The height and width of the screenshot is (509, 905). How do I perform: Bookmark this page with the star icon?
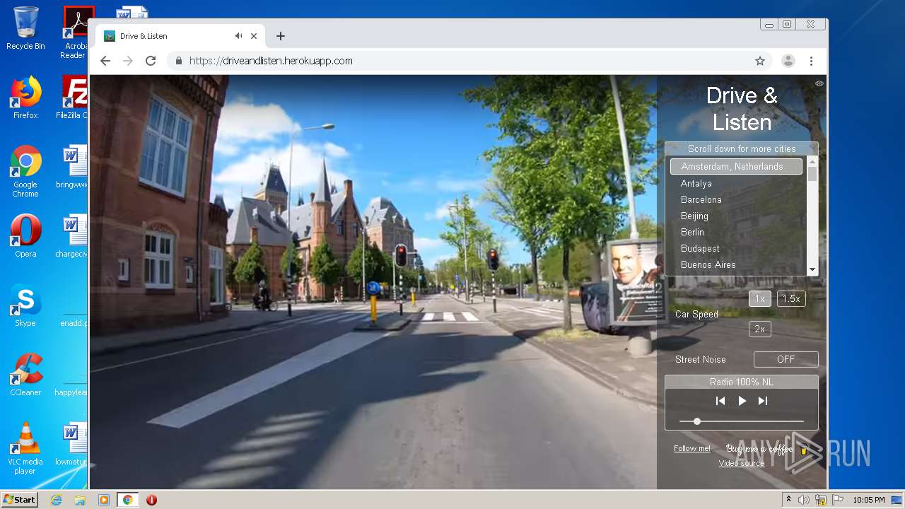pos(760,61)
